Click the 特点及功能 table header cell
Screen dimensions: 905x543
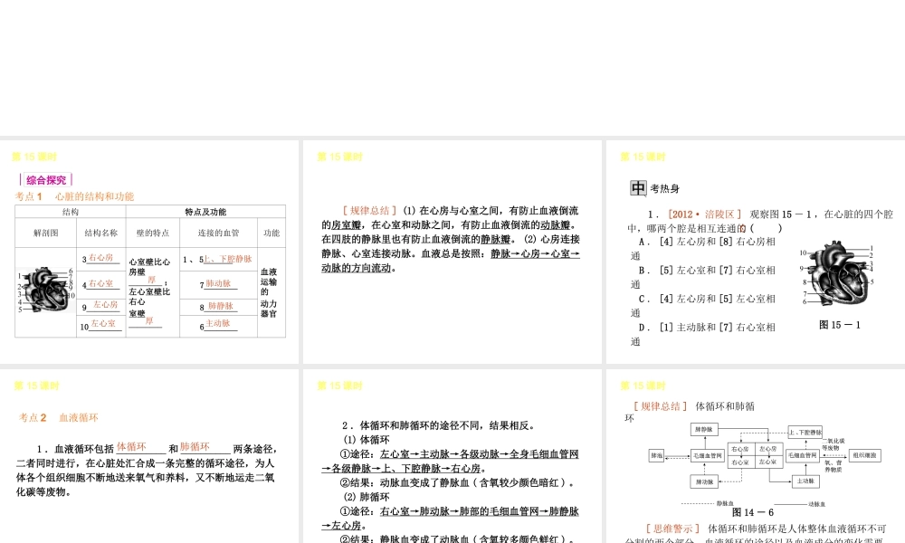click(205, 211)
